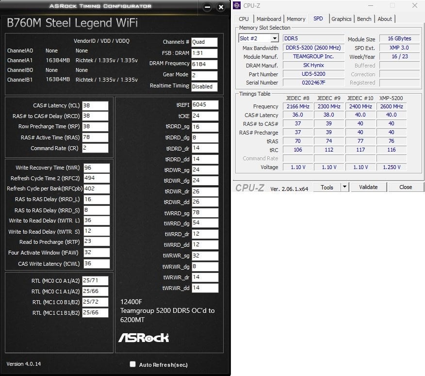The width and height of the screenshot is (425, 376).
Task: Click the tRDRD_sg value field
Action: (205, 127)
